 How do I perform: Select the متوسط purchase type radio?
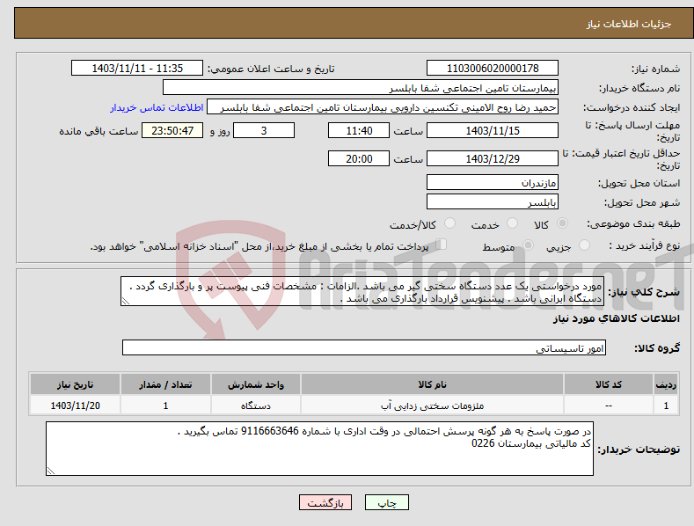528,245
